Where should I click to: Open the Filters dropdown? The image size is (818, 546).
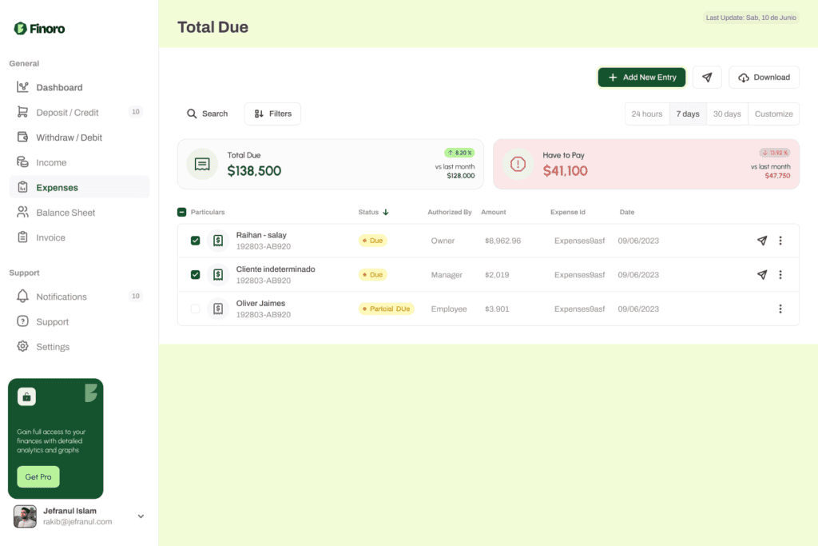272,114
